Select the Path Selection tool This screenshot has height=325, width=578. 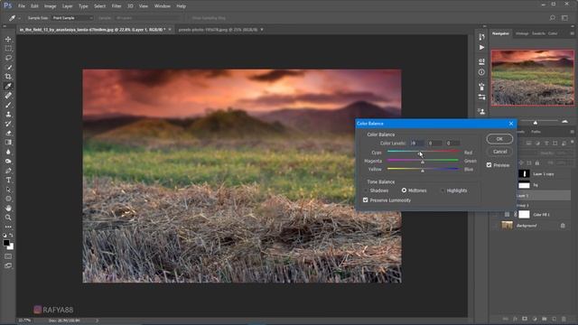(x=8, y=190)
